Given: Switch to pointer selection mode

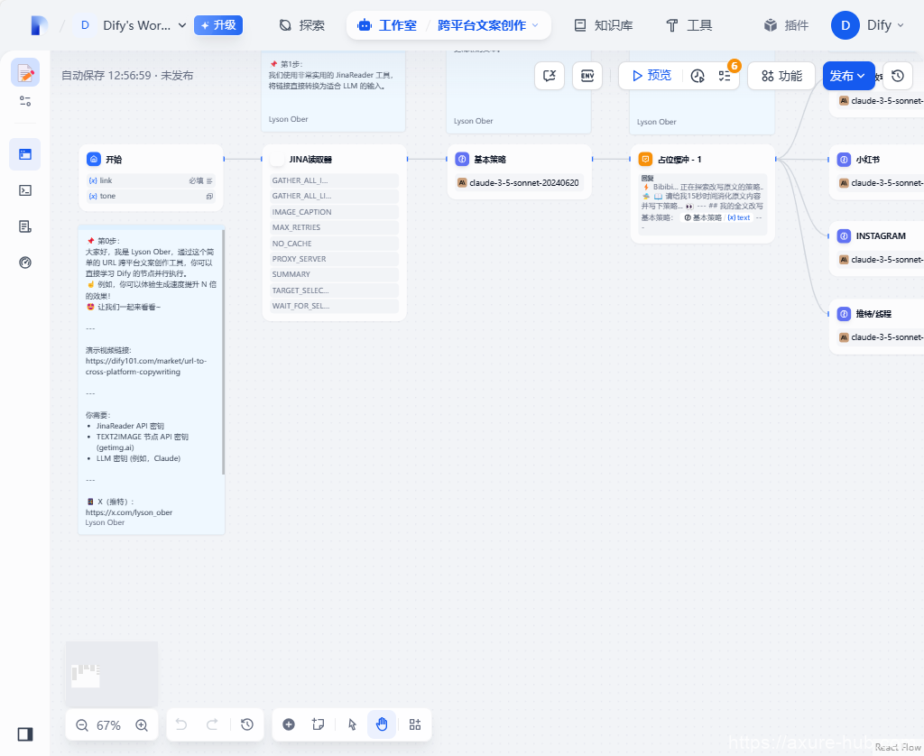Looking at the screenshot, I should (x=353, y=724).
